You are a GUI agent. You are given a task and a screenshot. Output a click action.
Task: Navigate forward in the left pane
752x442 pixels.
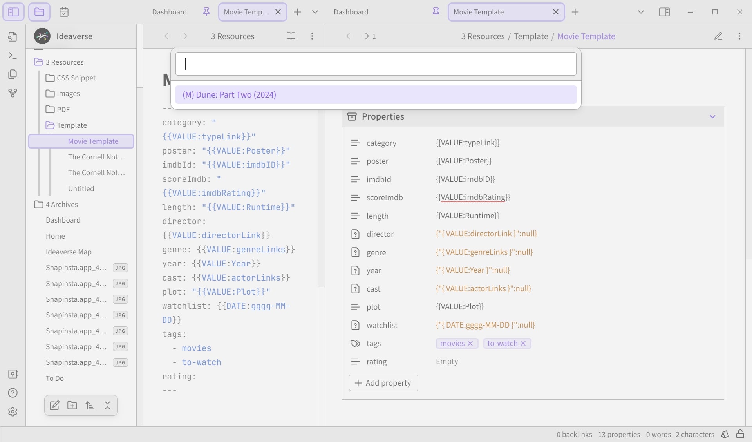(184, 36)
